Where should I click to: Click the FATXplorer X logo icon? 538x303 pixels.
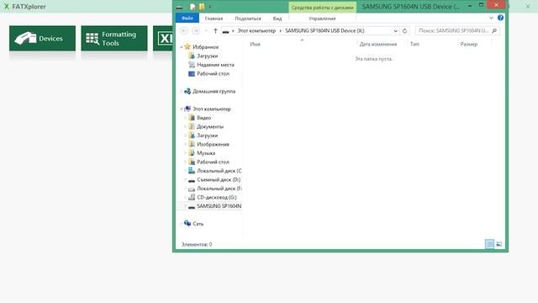pyautogui.click(x=6, y=6)
